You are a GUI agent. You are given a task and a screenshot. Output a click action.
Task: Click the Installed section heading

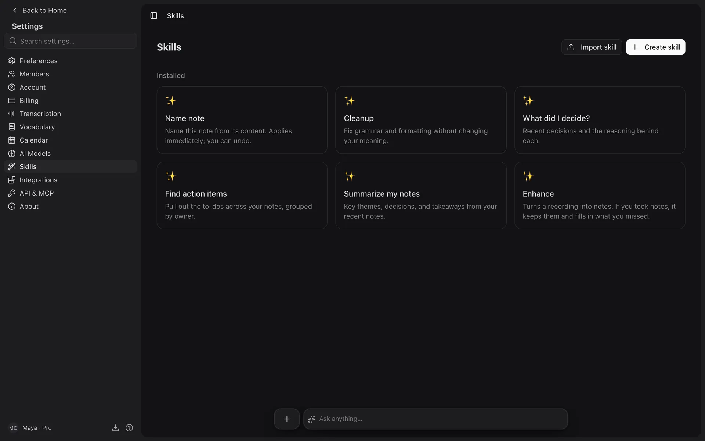[171, 75]
